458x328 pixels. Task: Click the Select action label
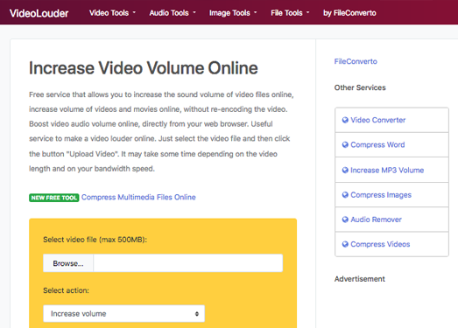pos(66,290)
